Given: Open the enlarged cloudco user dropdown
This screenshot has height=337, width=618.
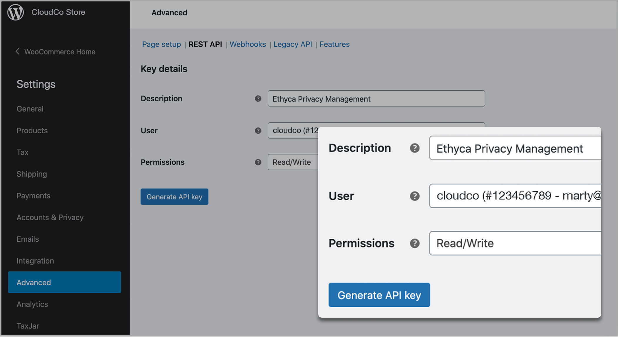Looking at the screenshot, I should (x=515, y=196).
